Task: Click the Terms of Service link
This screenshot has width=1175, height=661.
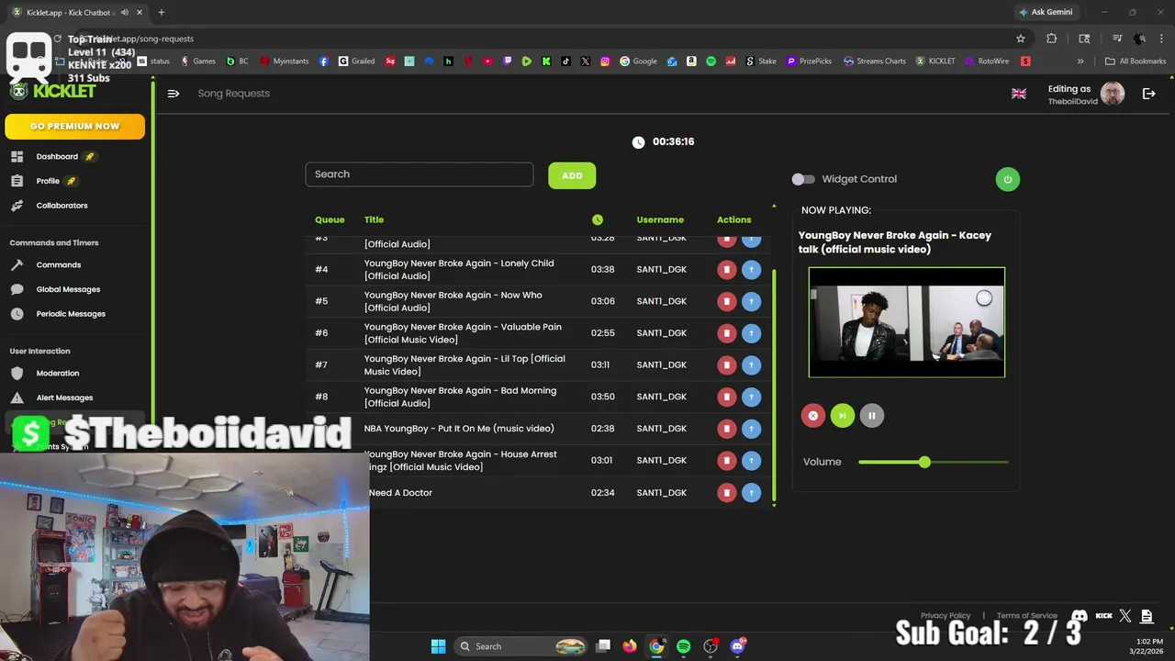Action: [1027, 616]
